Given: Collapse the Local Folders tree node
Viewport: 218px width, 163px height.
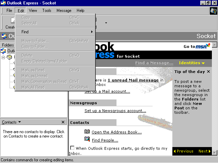Looking at the screenshot, I should [3, 57].
